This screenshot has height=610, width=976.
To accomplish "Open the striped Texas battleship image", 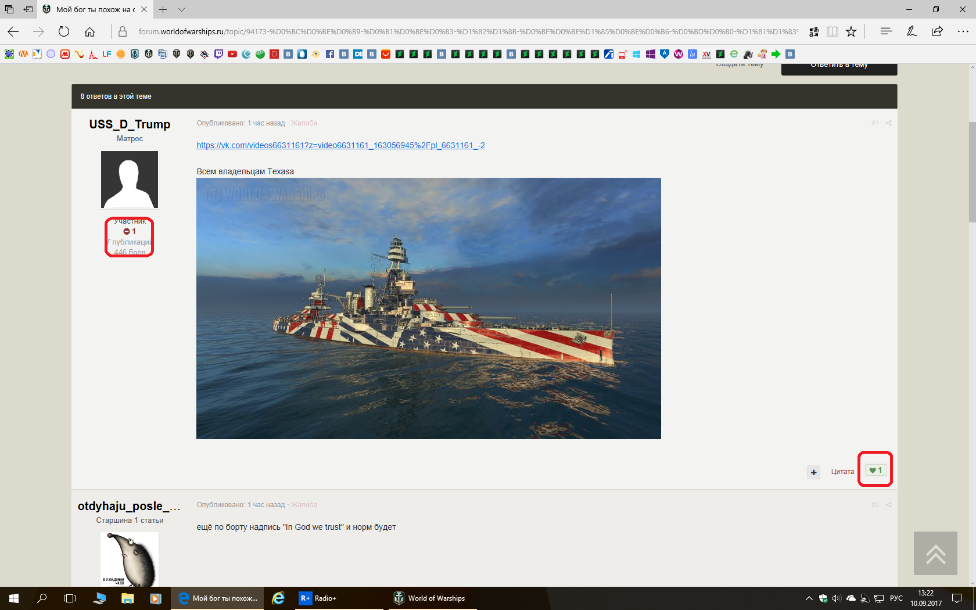I will tap(429, 308).
